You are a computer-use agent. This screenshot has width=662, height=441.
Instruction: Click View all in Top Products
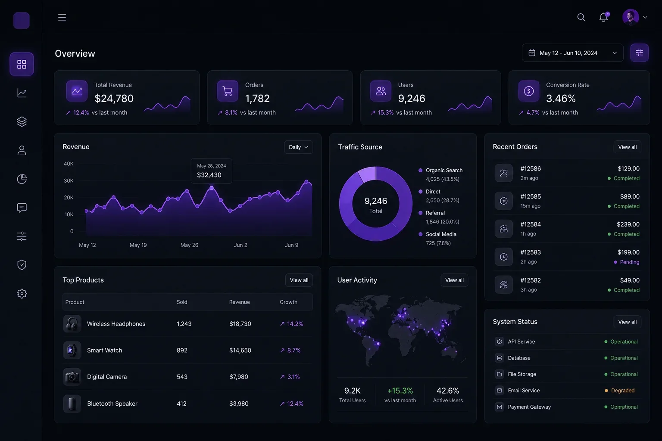[299, 280]
